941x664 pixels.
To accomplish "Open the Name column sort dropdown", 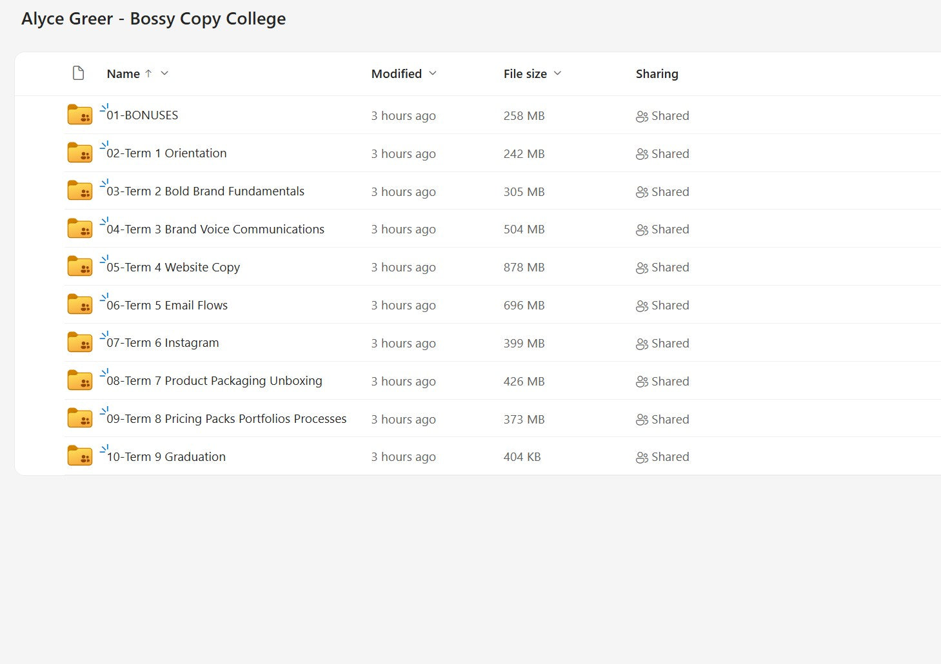I will 165,73.
